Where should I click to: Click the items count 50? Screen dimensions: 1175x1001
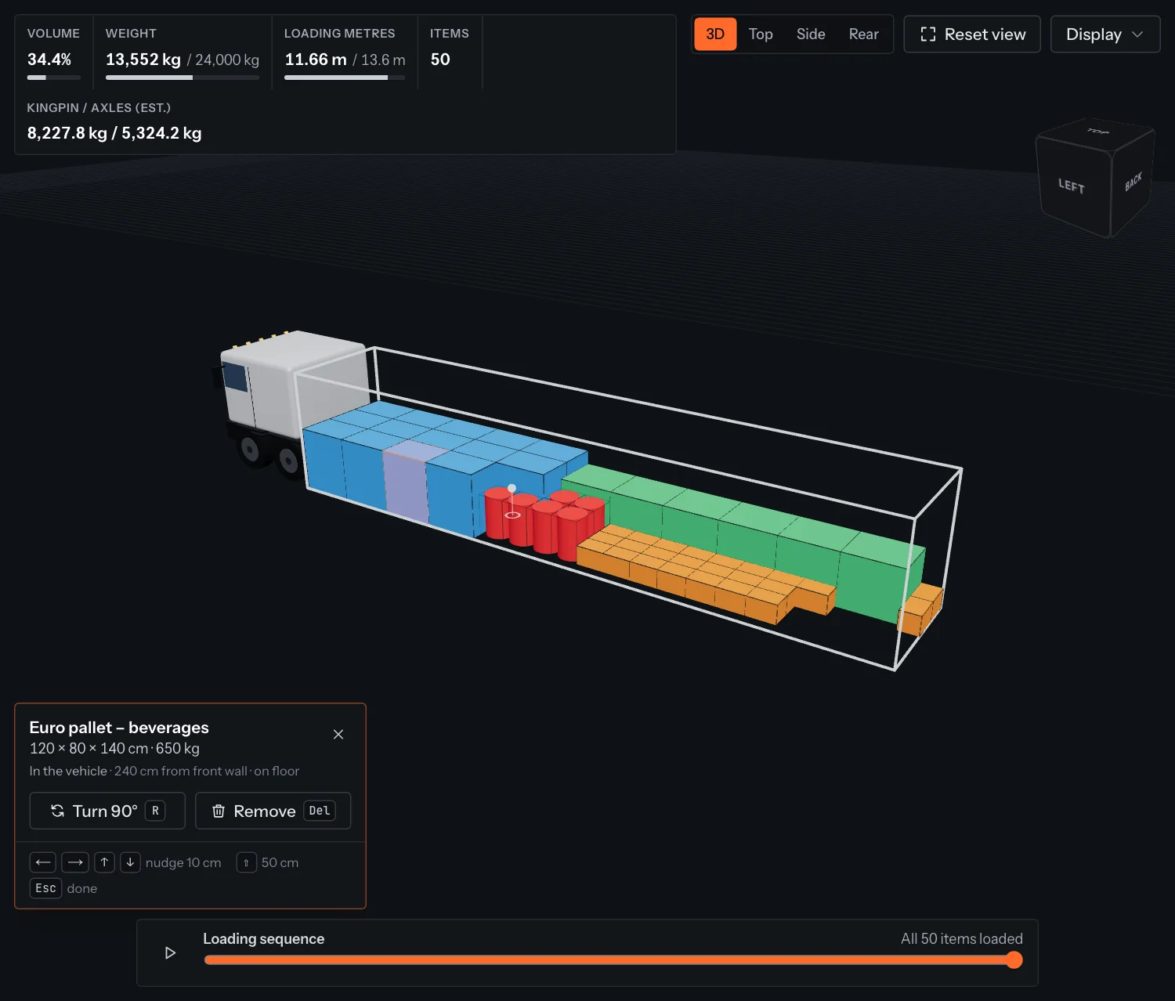tap(440, 60)
